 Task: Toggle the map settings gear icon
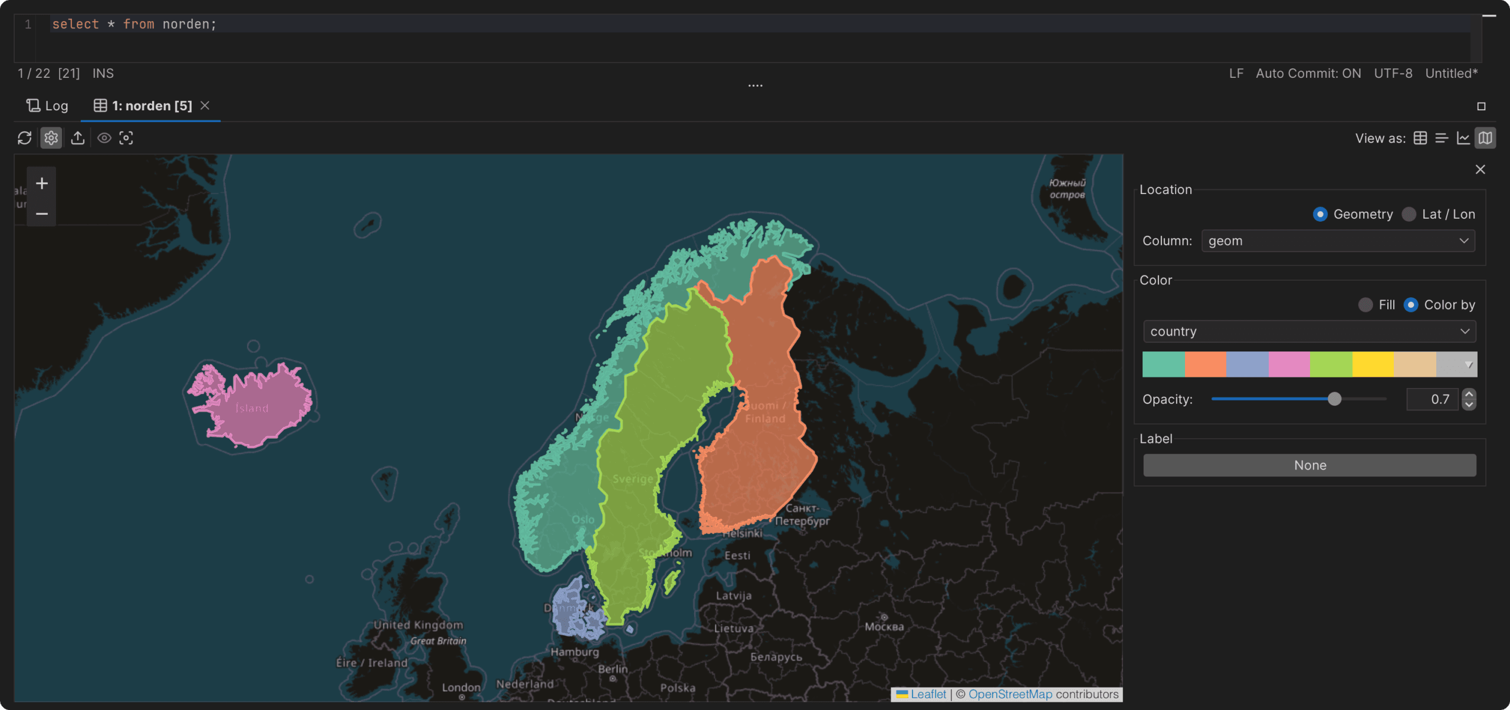click(51, 138)
